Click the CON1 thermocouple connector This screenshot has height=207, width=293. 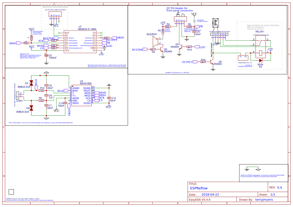[18, 96]
